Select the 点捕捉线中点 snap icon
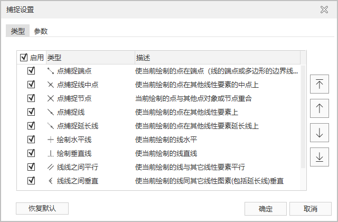This screenshot has width=338, height=222. [51, 84]
